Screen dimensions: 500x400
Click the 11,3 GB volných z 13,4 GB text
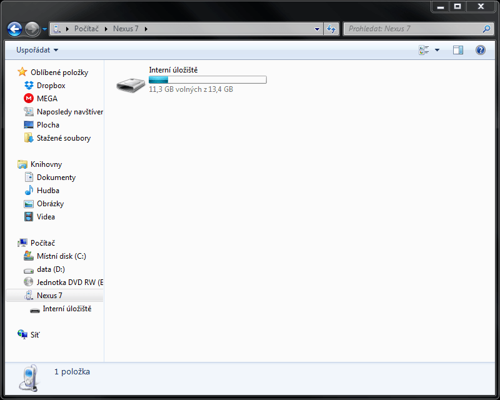pyautogui.click(x=191, y=89)
